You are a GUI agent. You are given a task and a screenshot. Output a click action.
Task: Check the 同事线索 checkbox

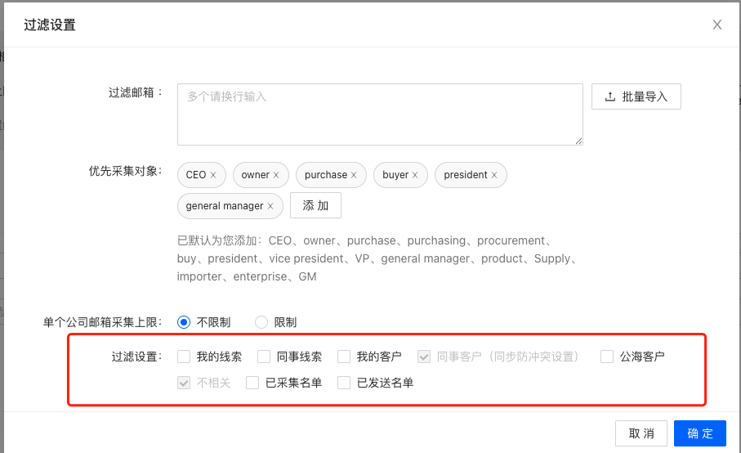[x=264, y=356]
